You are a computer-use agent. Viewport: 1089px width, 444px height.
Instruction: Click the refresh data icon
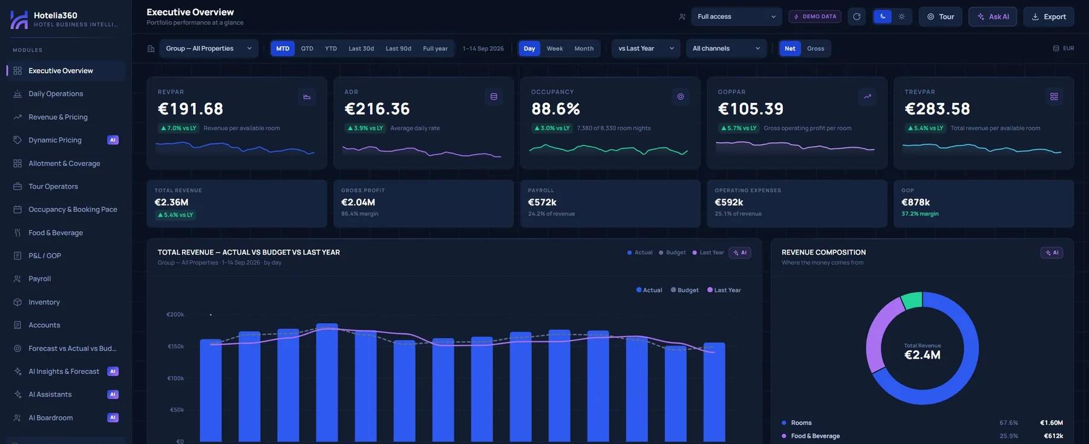(x=857, y=17)
